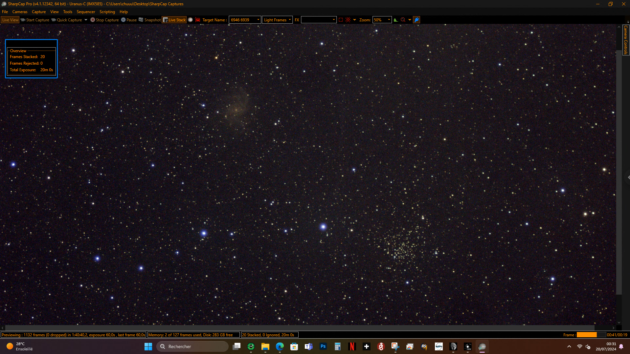Expand the Zoom 50% dropdown
Screen dimensions: 630x354
pyautogui.click(x=389, y=20)
